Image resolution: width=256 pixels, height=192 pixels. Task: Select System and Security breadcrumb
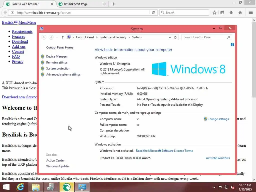(113, 37)
